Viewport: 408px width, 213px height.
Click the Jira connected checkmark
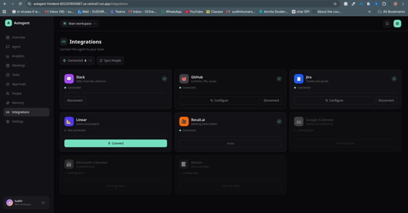(394, 79)
